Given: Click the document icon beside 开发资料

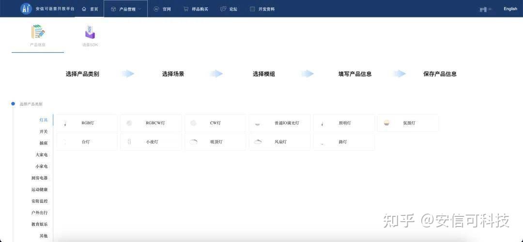Looking at the screenshot, I should point(252,9).
